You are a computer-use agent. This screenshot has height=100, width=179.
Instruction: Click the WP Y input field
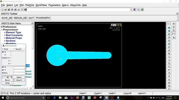19,71
